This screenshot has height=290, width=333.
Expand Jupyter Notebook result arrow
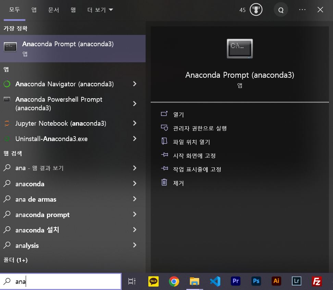[135, 123]
